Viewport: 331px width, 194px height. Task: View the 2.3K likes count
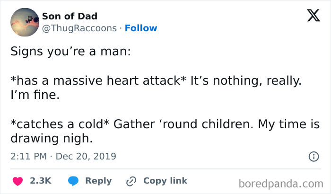(40, 181)
